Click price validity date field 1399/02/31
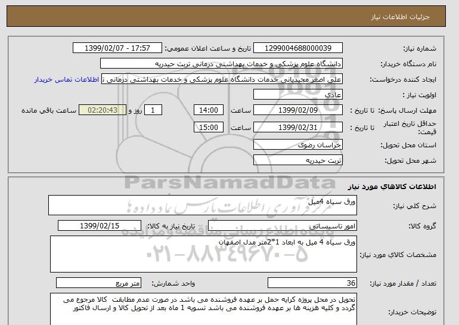 point(297,128)
